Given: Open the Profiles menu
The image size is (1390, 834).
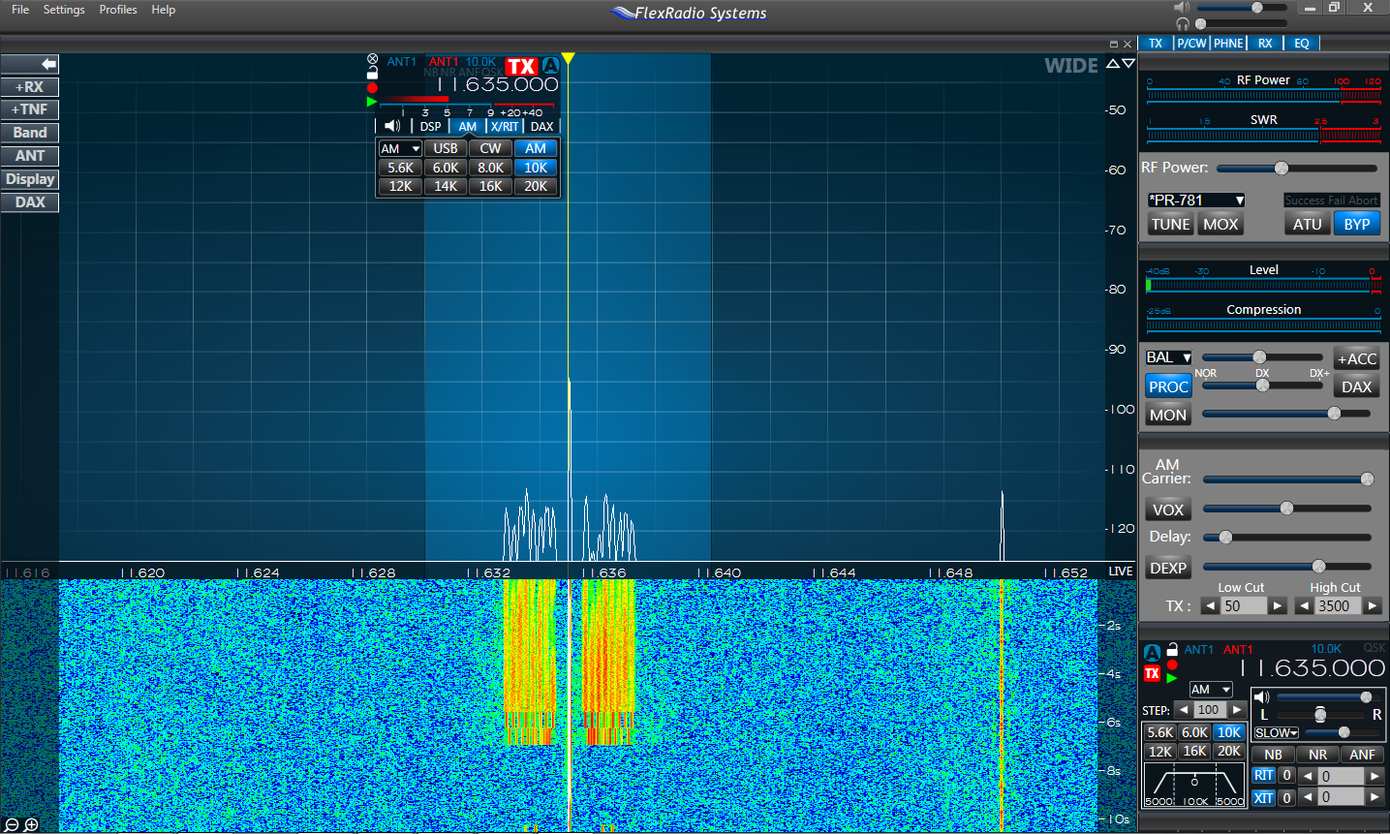Looking at the screenshot, I should [x=118, y=10].
